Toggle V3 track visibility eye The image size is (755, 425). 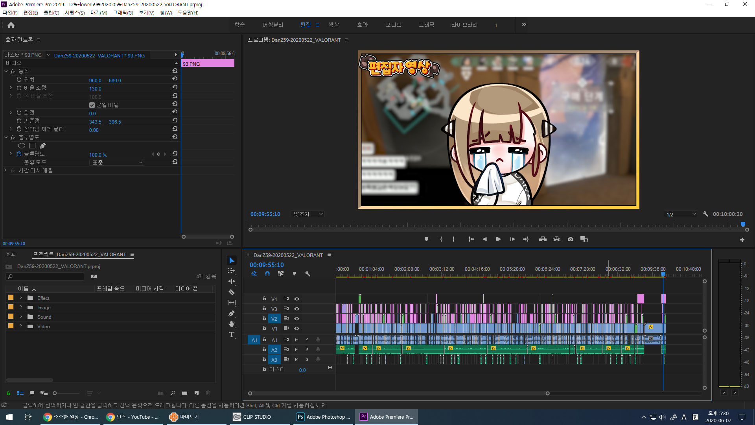coord(297,309)
